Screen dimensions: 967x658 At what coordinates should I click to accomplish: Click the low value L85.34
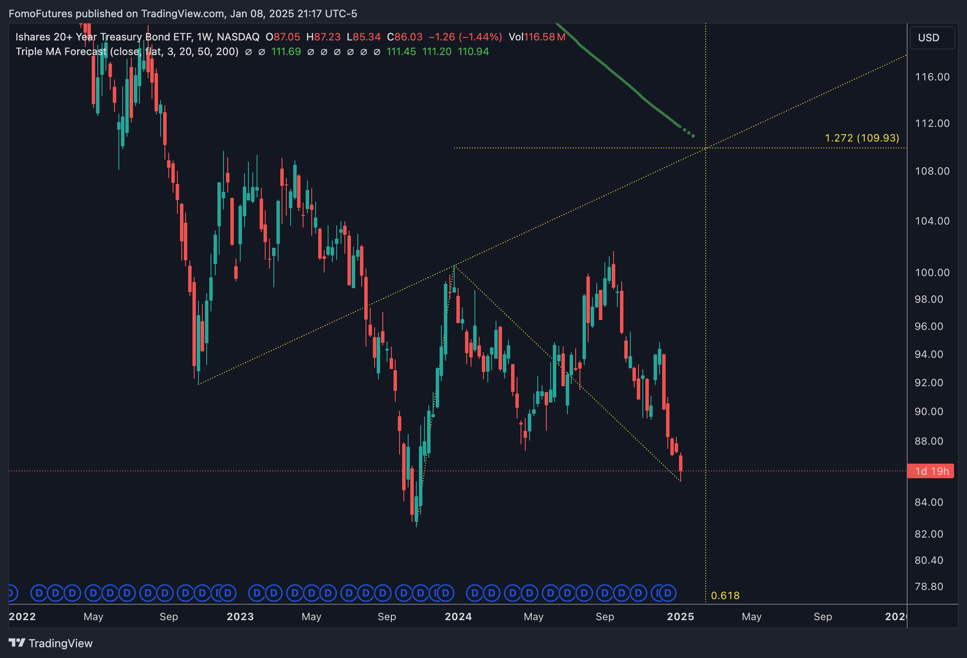364,37
